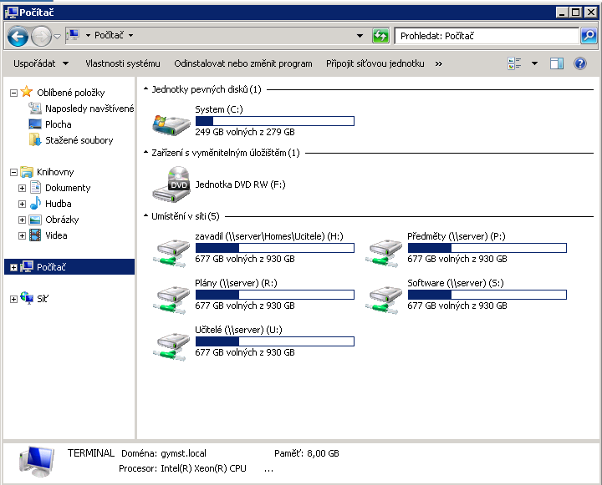Image resolution: width=602 pixels, height=485 pixels.
Task: Click the zavadil (H:) capacity bar
Action: point(275,248)
